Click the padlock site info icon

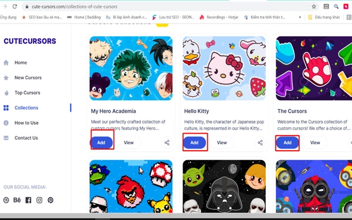point(27,6)
